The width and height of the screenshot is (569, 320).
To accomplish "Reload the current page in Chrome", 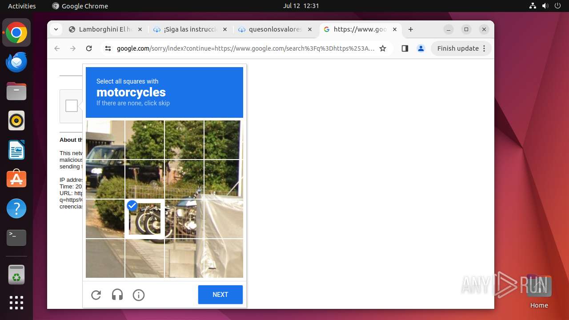I will [89, 48].
